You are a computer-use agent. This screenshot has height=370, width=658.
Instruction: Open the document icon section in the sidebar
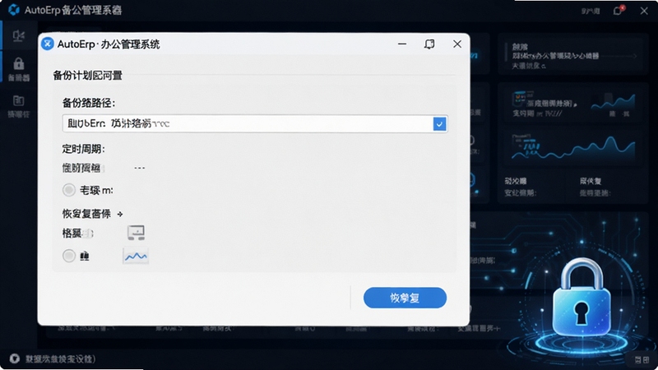18,100
